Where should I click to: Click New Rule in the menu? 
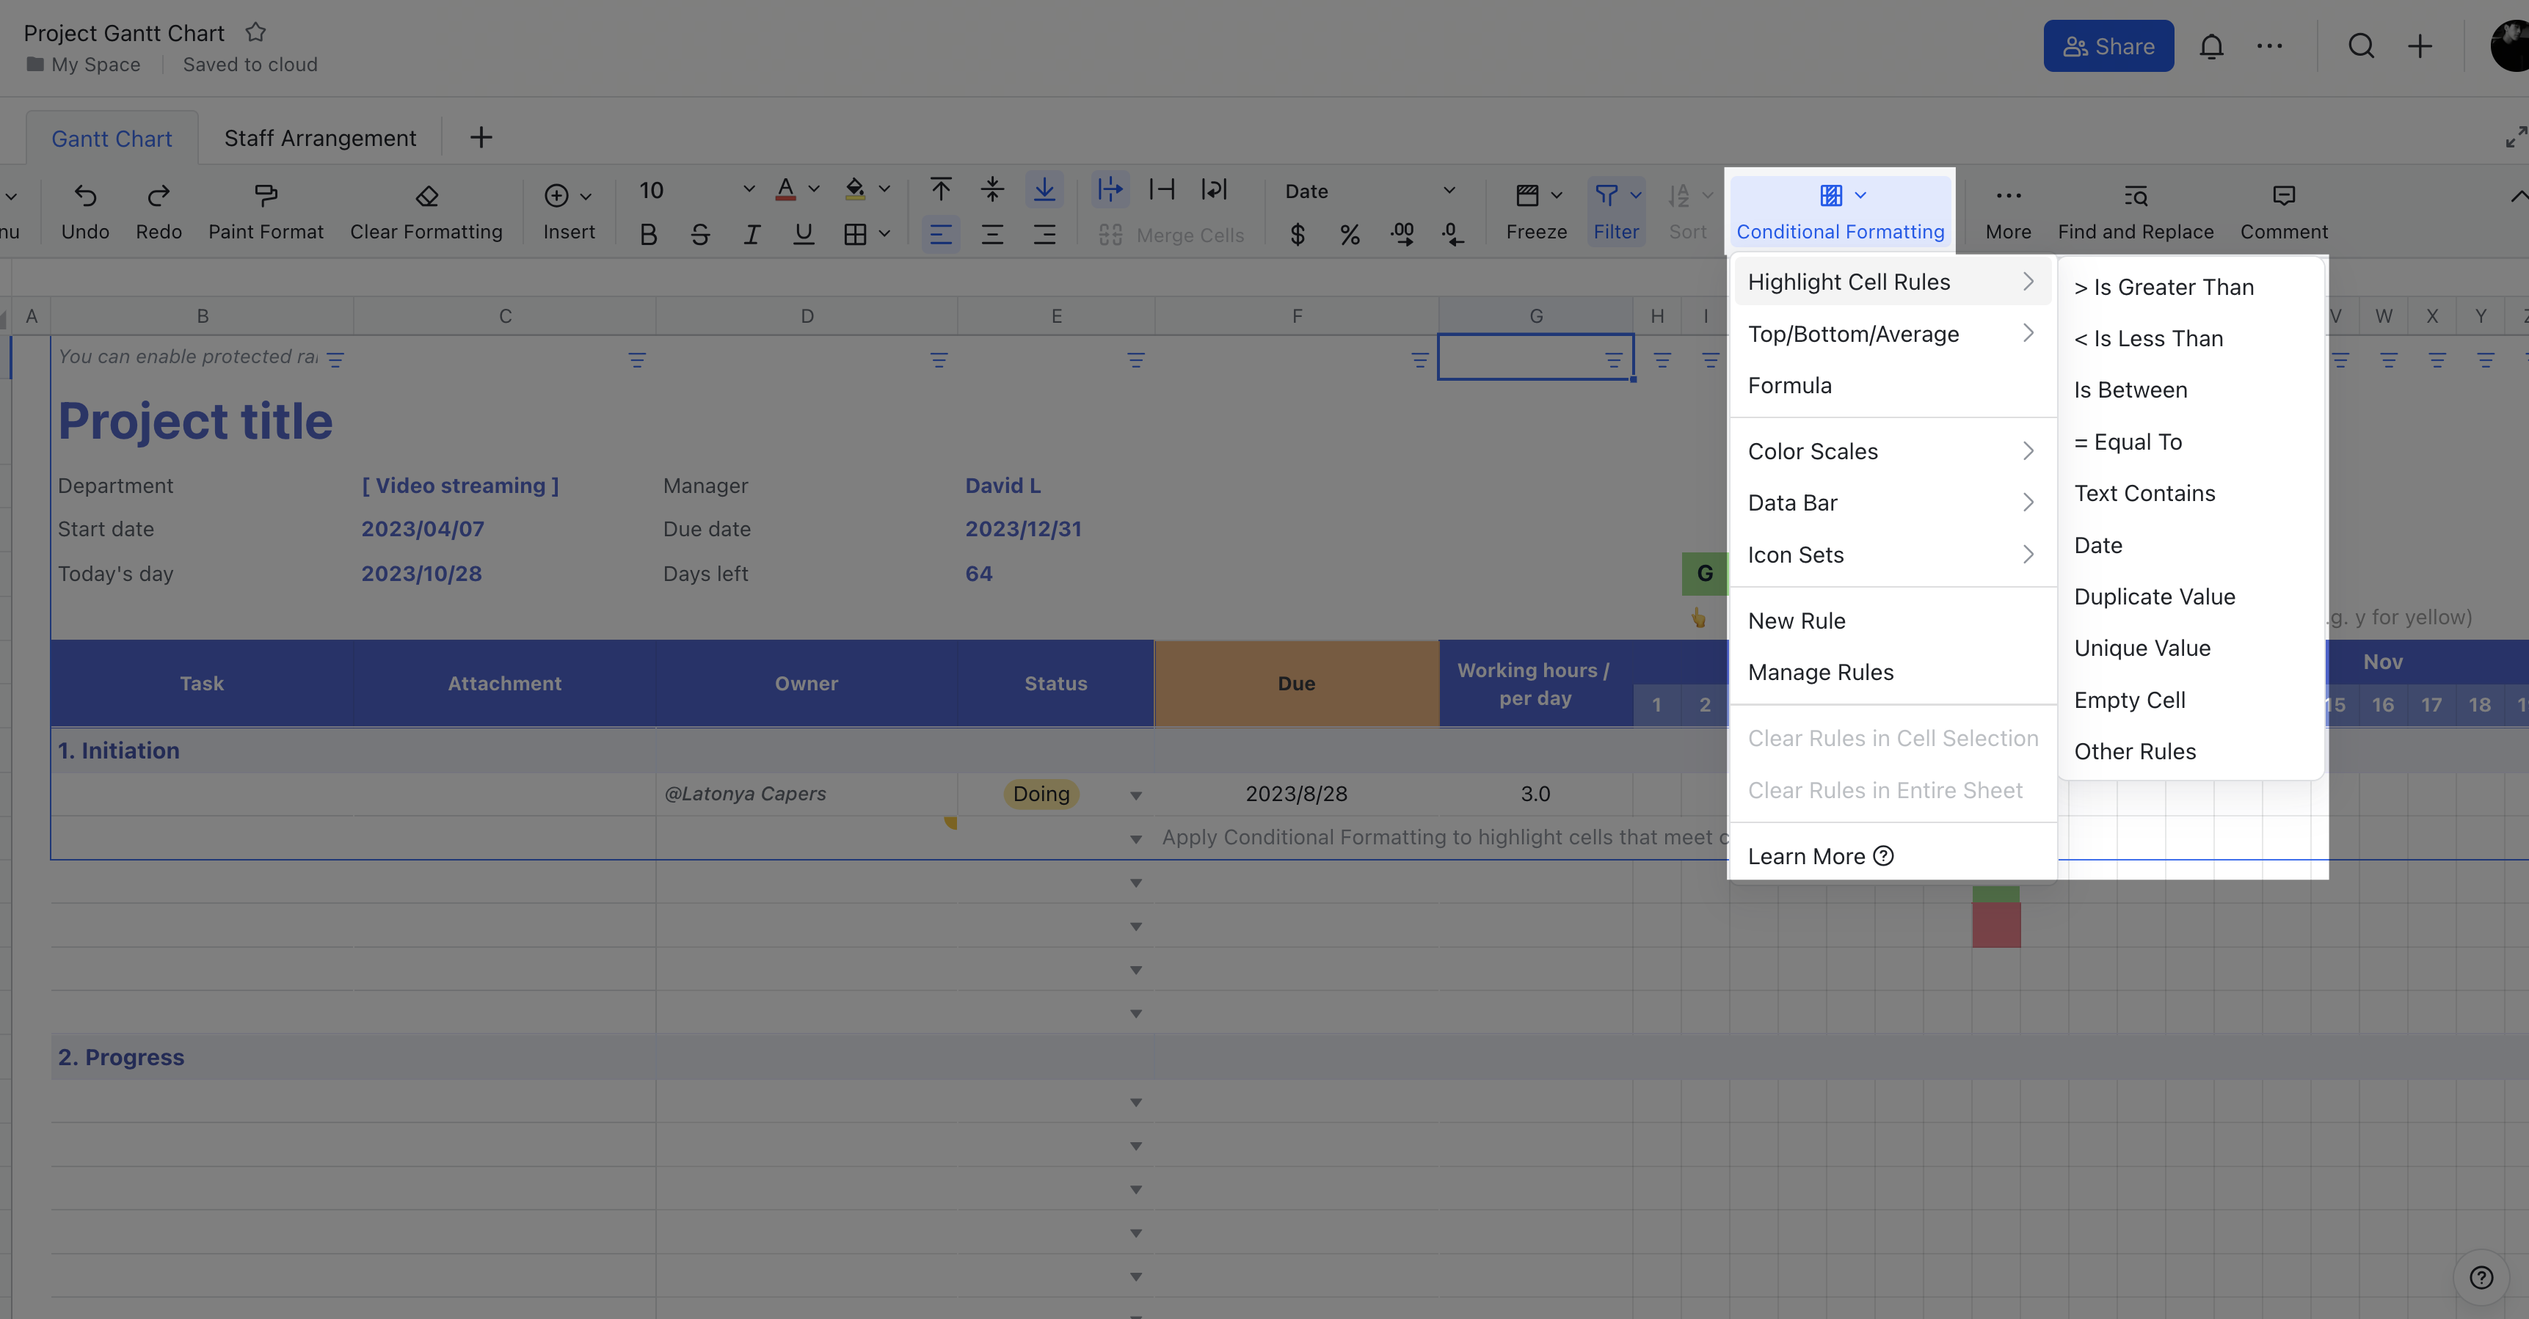click(1797, 620)
